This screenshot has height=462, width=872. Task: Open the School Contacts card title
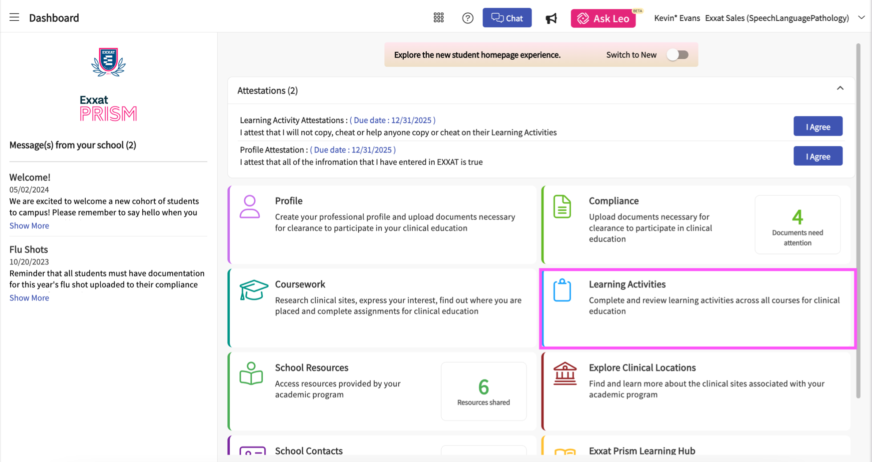coord(309,451)
